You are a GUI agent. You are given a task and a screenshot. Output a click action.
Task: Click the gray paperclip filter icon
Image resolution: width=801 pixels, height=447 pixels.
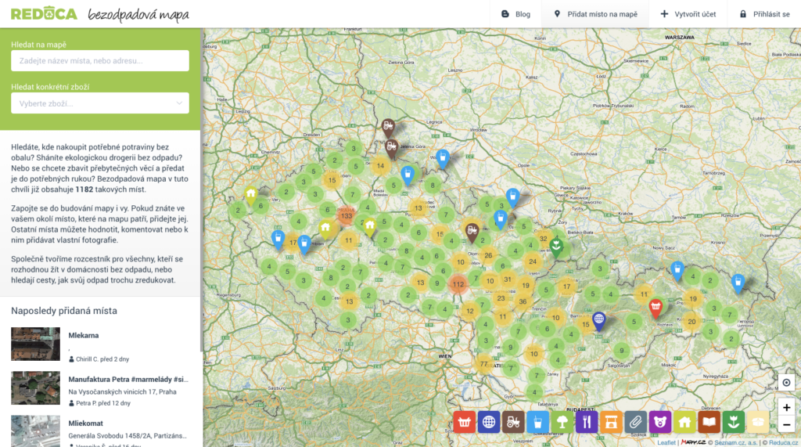tap(635, 423)
